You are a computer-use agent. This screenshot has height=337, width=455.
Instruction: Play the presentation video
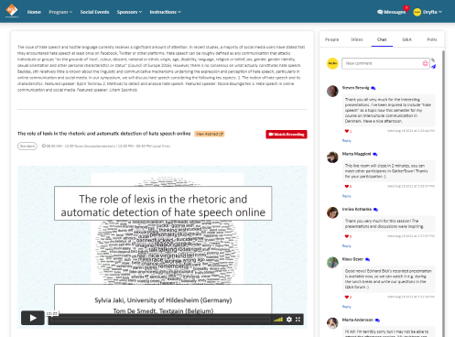(x=33, y=318)
